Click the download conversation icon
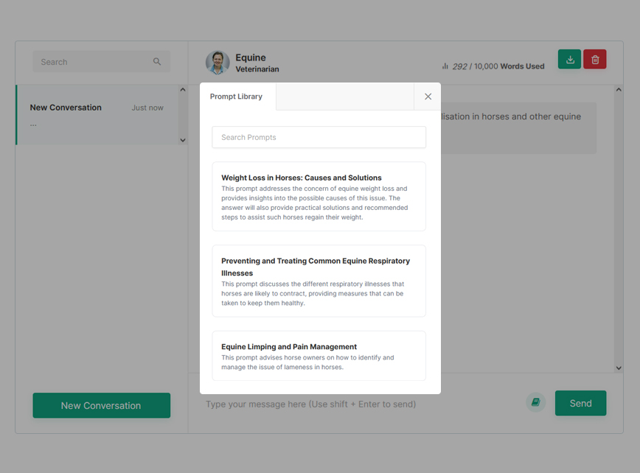The width and height of the screenshot is (640, 473). click(569, 60)
